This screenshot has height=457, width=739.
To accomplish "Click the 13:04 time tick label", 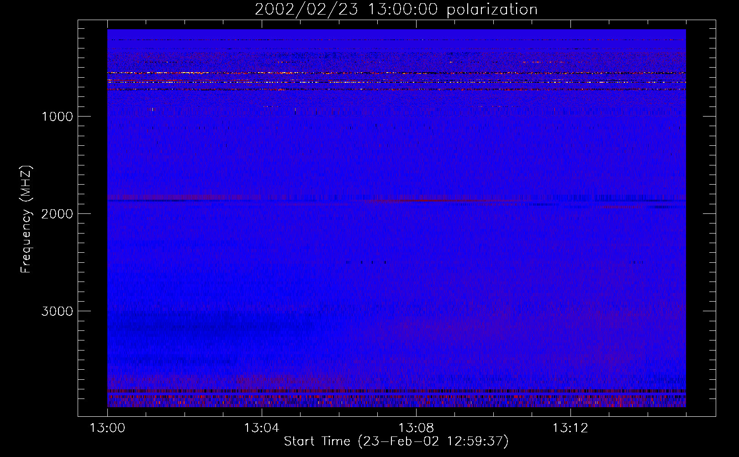I will 262,428.
